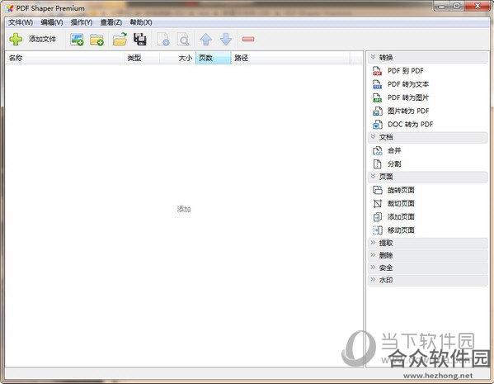Sort by the 页数 column header
Screen dimensions: 494x384
[214, 58]
